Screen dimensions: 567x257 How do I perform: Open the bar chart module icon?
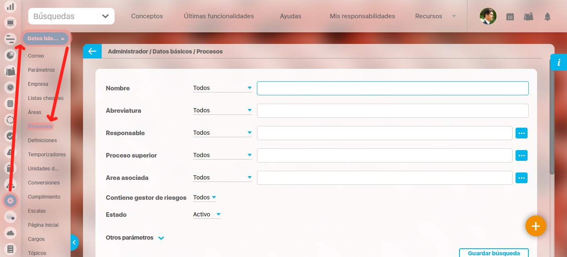click(10, 7)
